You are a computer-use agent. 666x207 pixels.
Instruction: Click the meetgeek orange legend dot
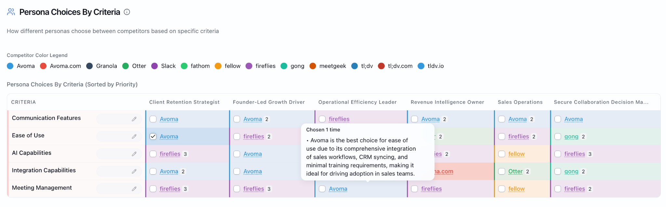313,66
